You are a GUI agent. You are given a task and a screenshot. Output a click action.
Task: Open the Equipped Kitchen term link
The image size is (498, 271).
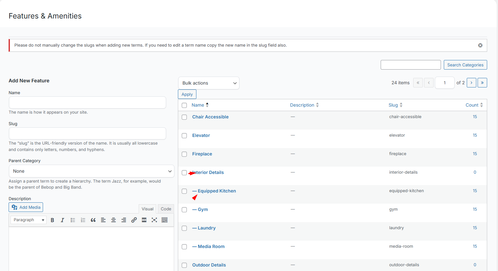217,191
